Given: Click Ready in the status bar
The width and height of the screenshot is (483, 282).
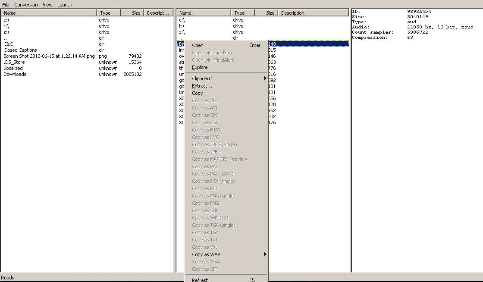Looking at the screenshot, I should pos(8,278).
